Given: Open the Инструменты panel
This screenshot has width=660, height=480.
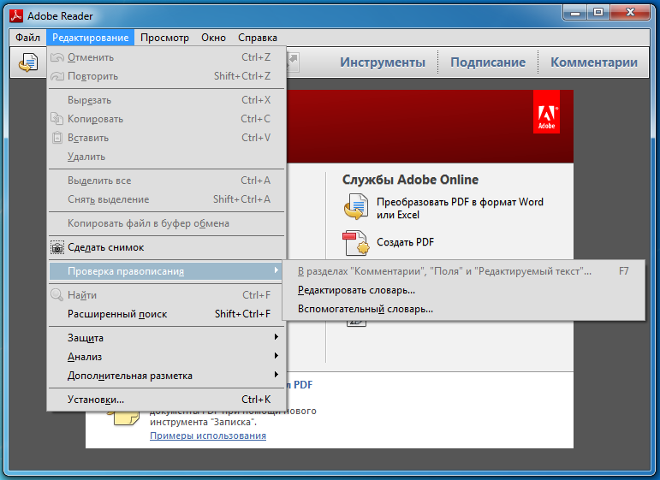Looking at the screenshot, I should (x=383, y=62).
